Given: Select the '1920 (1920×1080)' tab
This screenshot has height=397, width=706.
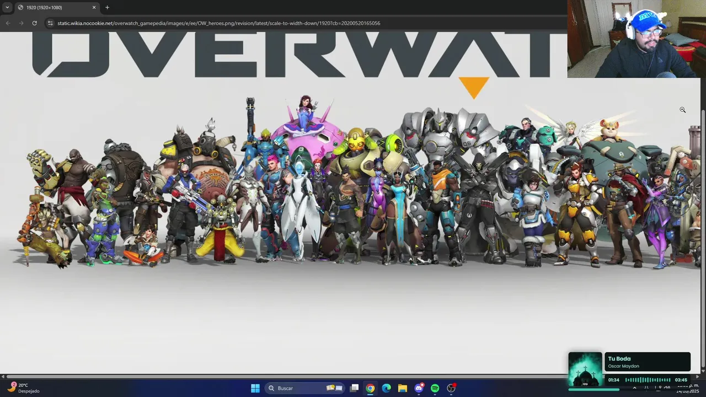Looking at the screenshot, I should [x=56, y=7].
